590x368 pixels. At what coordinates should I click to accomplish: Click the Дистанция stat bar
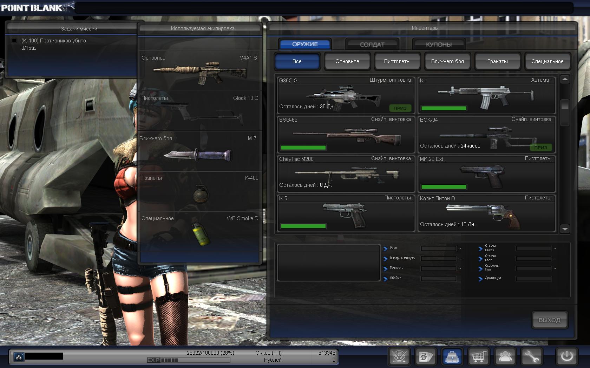[x=533, y=279]
